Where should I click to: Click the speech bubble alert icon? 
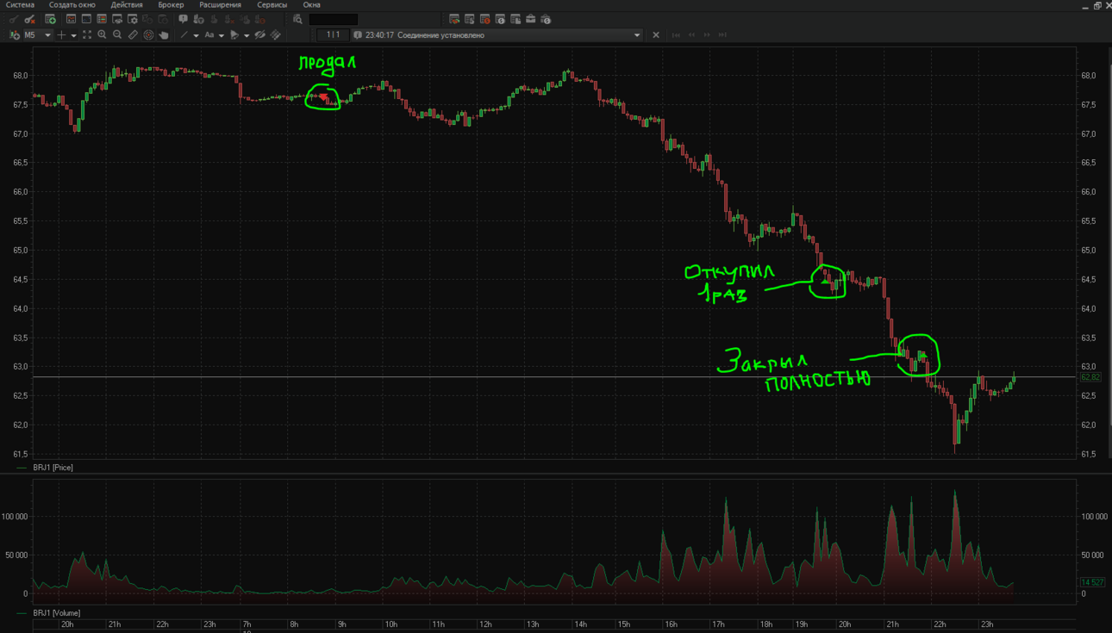(183, 19)
